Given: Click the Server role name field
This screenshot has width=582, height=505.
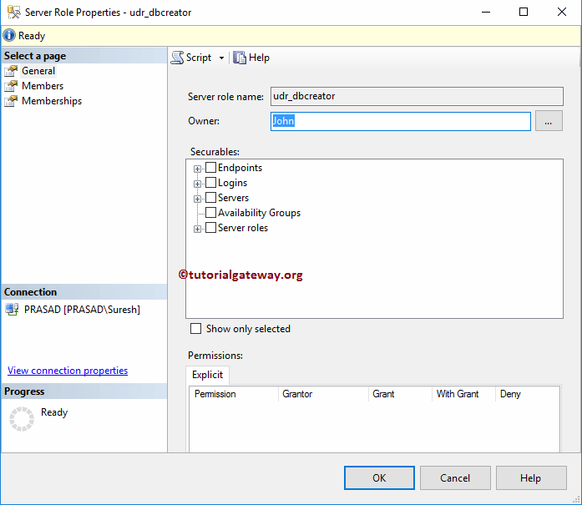Looking at the screenshot, I should click(417, 97).
